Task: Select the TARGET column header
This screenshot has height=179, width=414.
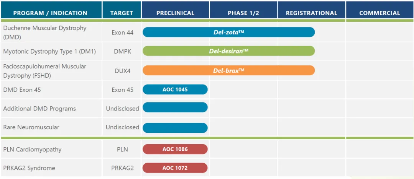Action: pyautogui.click(x=122, y=13)
